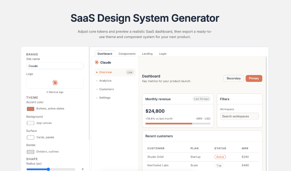Click the Radius slider handle
This screenshot has width=291, height=171.
[48, 169]
